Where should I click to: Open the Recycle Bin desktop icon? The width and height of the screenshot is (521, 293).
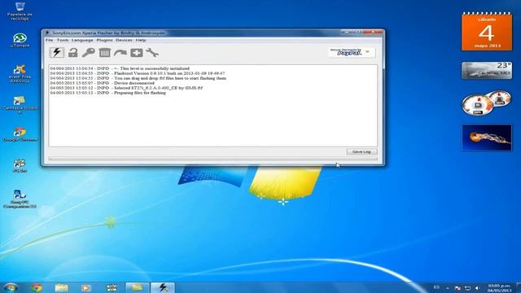pos(20,11)
